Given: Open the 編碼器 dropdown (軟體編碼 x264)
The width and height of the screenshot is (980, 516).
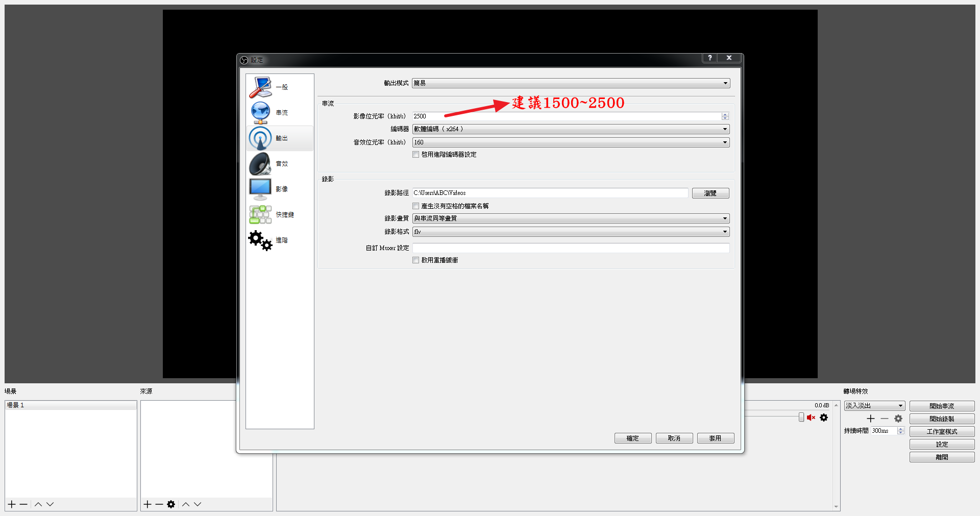Looking at the screenshot, I should pyautogui.click(x=571, y=129).
